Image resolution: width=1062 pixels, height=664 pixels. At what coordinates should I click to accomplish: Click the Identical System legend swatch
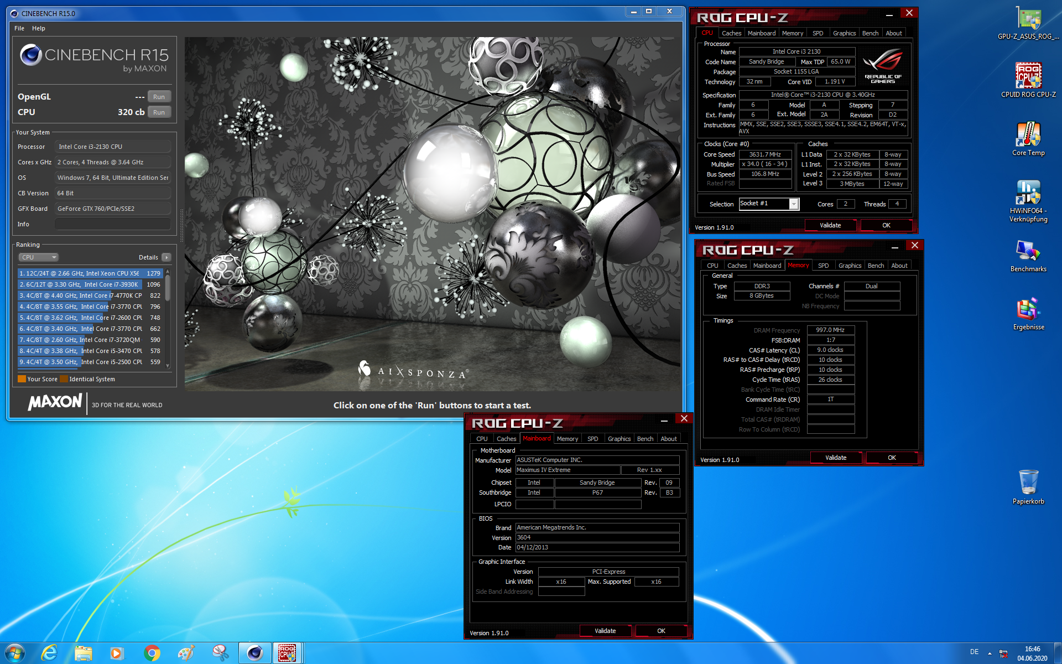pos(64,379)
